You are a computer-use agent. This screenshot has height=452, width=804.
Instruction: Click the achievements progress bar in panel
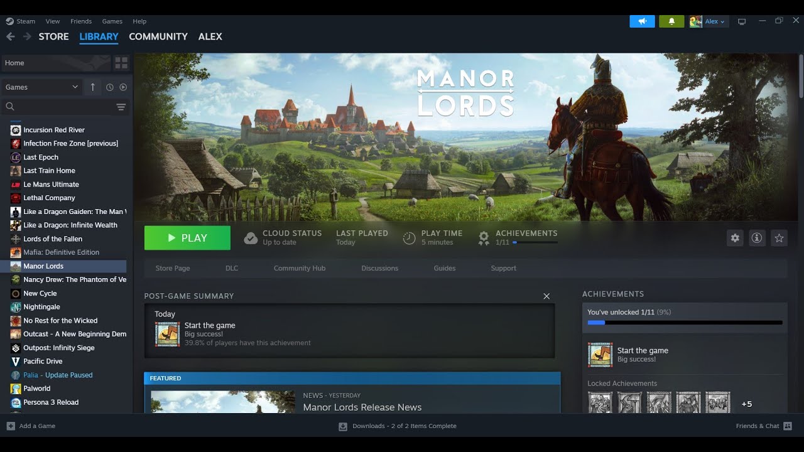(x=685, y=323)
